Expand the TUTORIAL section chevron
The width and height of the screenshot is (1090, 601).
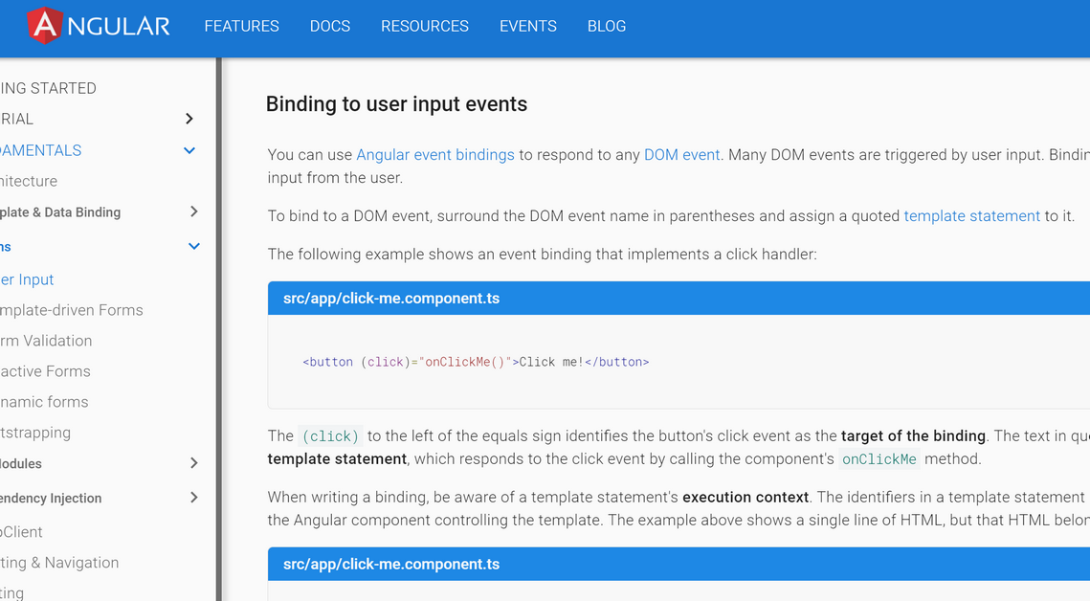[189, 119]
